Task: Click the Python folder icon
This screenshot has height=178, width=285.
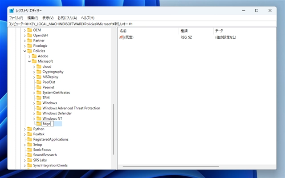Action: tap(30, 129)
